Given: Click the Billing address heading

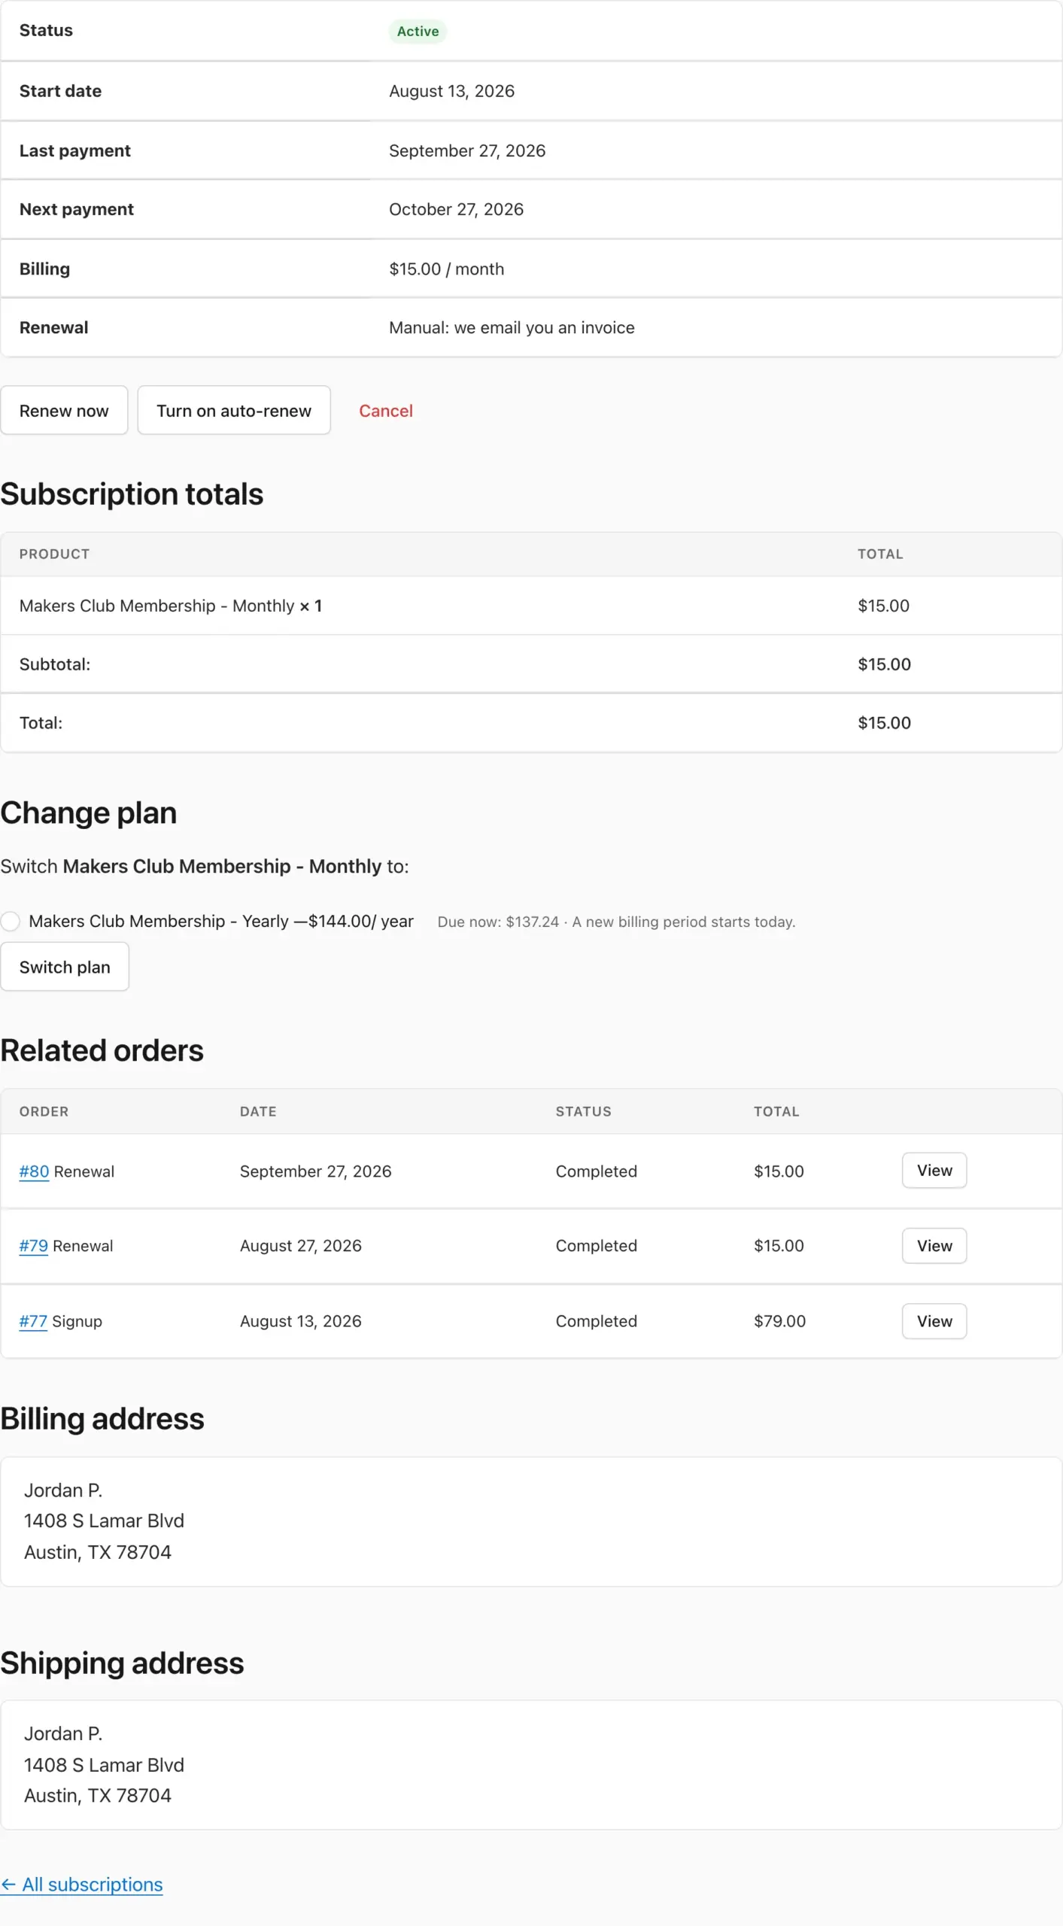Looking at the screenshot, I should [102, 1419].
